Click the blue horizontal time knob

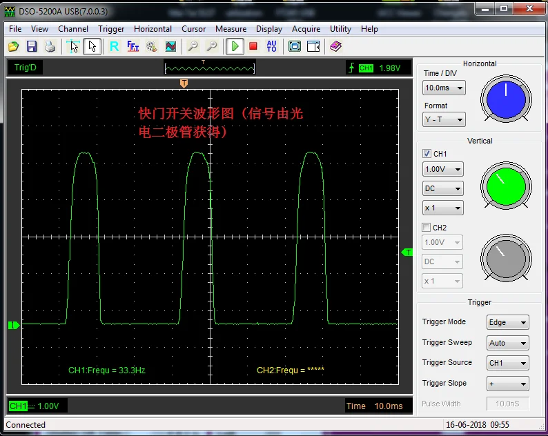point(506,99)
